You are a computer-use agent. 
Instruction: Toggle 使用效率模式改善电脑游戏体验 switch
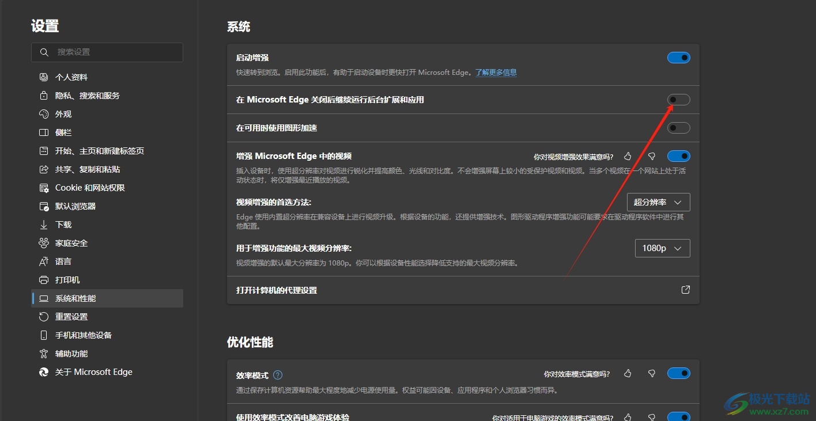(x=678, y=416)
